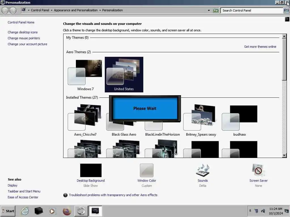
Task: Open the Display link under See also
Action: point(12,185)
